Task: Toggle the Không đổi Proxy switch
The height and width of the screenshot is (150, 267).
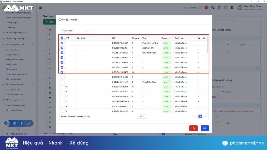Action: pos(200,7)
